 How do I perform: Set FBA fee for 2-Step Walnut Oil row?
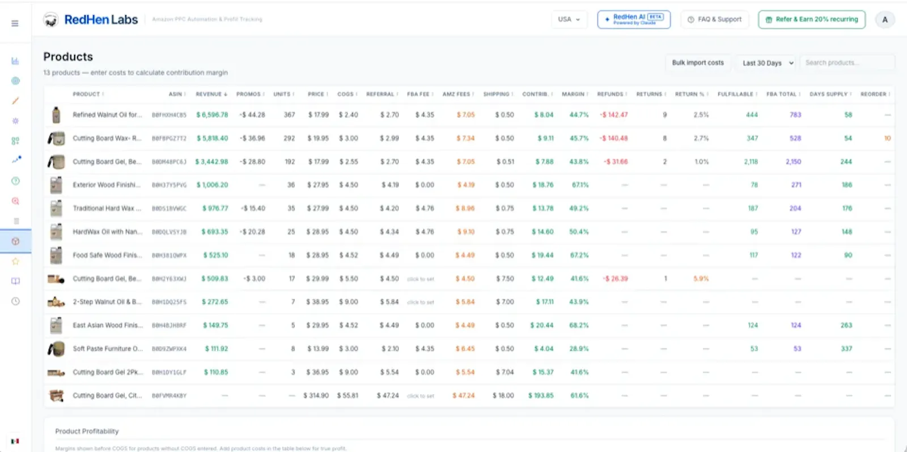coord(420,302)
